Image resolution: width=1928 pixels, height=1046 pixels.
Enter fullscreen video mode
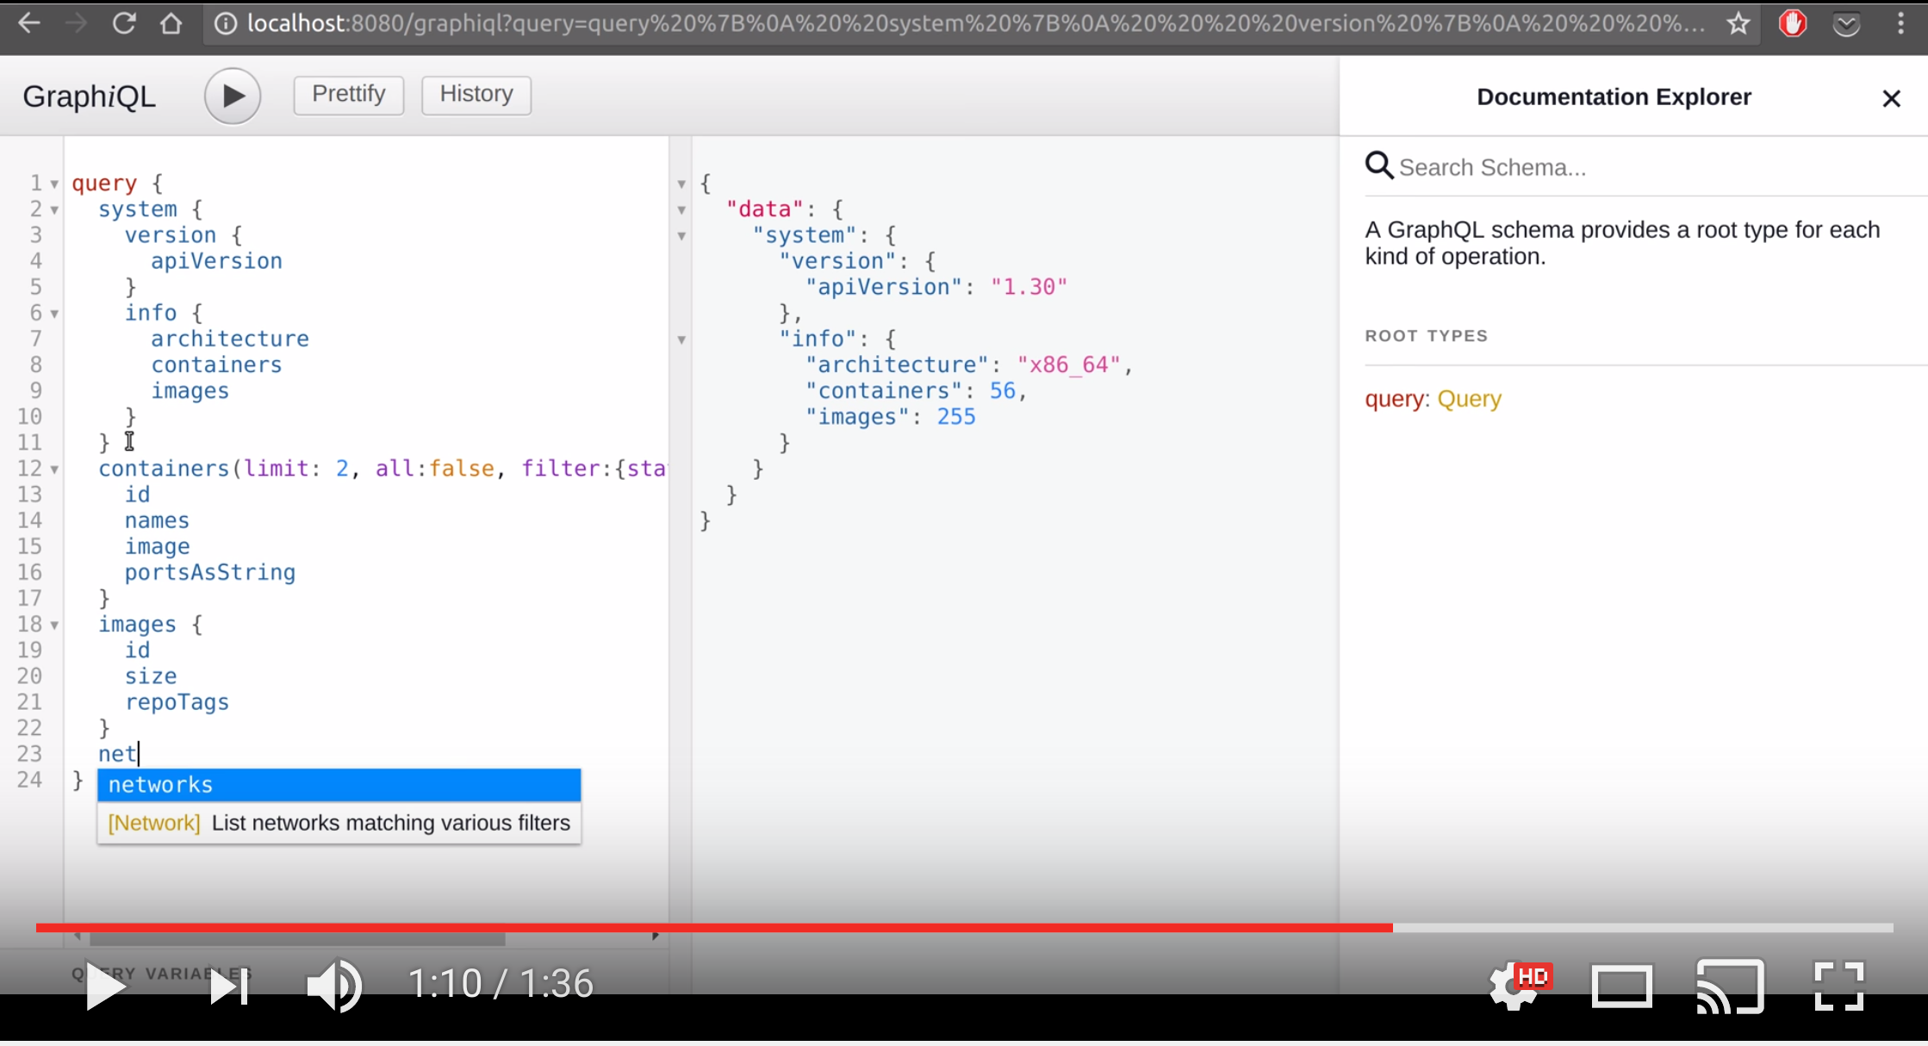1839,986
